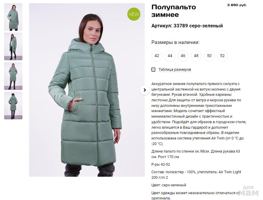263x200 pixels.
Task: Select size 44
Action: point(170,56)
